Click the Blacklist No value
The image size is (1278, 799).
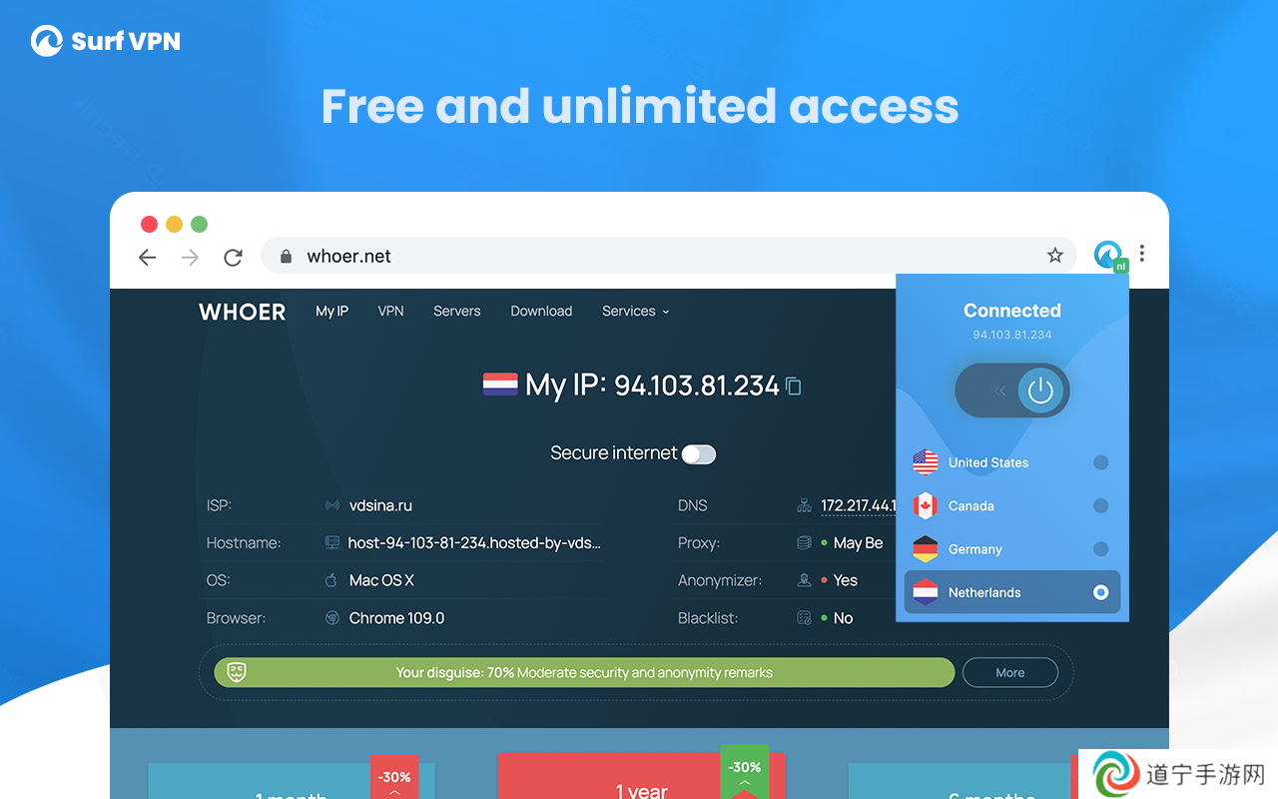pos(844,618)
